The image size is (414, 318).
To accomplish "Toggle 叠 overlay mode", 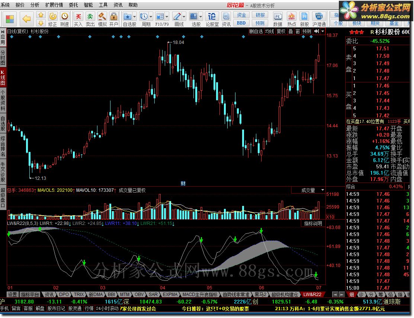I will [291, 31].
